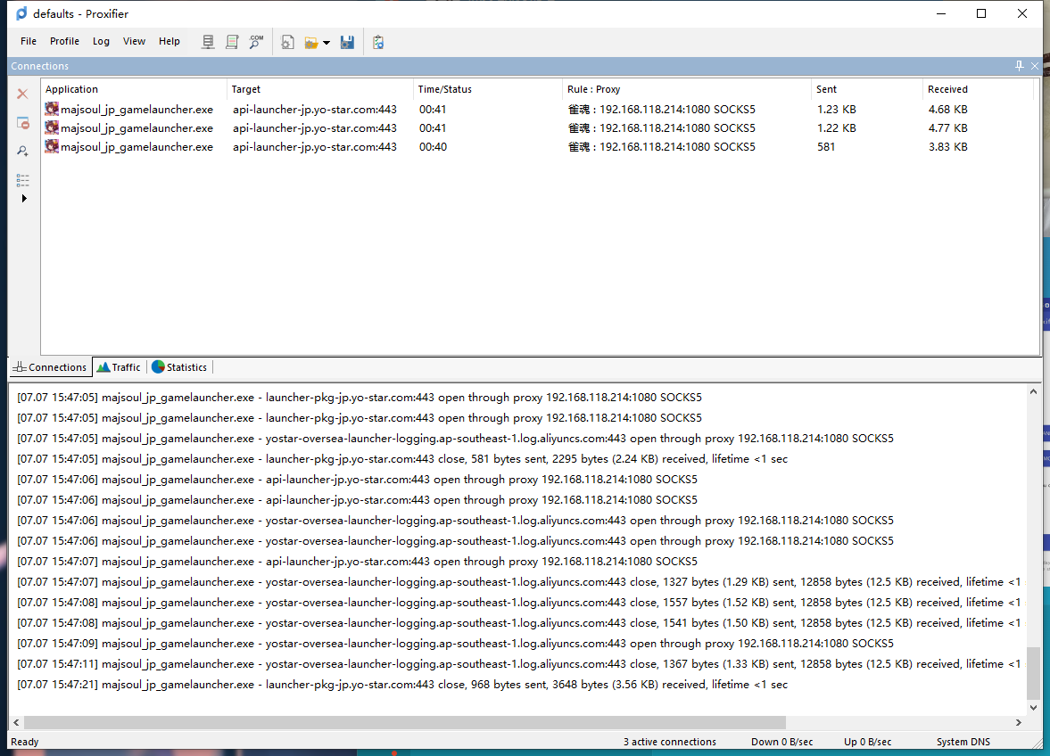Click the open profile folder icon

[311, 43]
